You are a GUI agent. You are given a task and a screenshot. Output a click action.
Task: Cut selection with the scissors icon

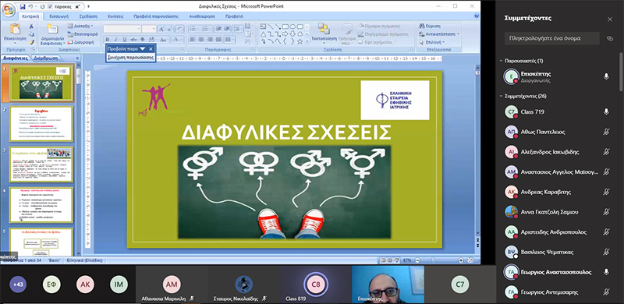click(x=31, y=26)
